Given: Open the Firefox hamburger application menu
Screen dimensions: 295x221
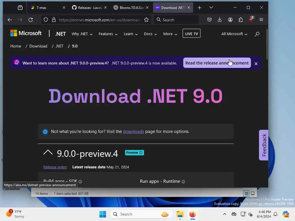Looking at the screenshot, I should click(261, 20).
